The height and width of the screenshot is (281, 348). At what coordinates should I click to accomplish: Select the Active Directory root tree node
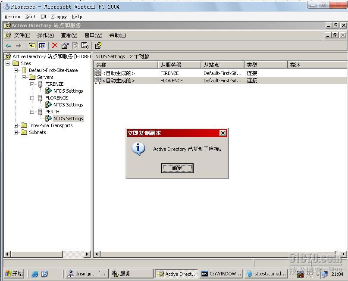click(51, 56)
